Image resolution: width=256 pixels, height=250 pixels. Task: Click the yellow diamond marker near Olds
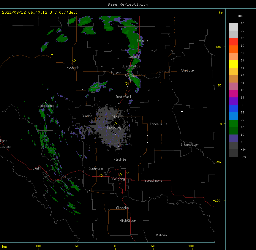click(115, 124)
